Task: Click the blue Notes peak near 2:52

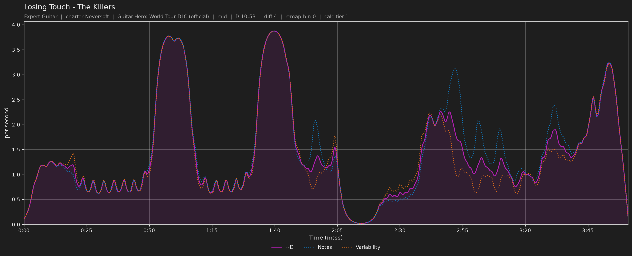Action: click(455, 69)
